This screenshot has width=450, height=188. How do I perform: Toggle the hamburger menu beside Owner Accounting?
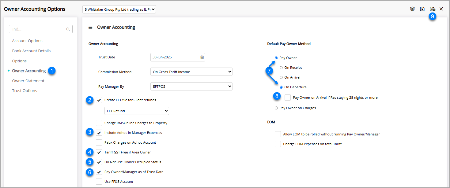[90, 28]
